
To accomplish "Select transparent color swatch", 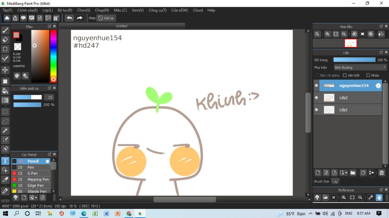I will coord(17,47).
